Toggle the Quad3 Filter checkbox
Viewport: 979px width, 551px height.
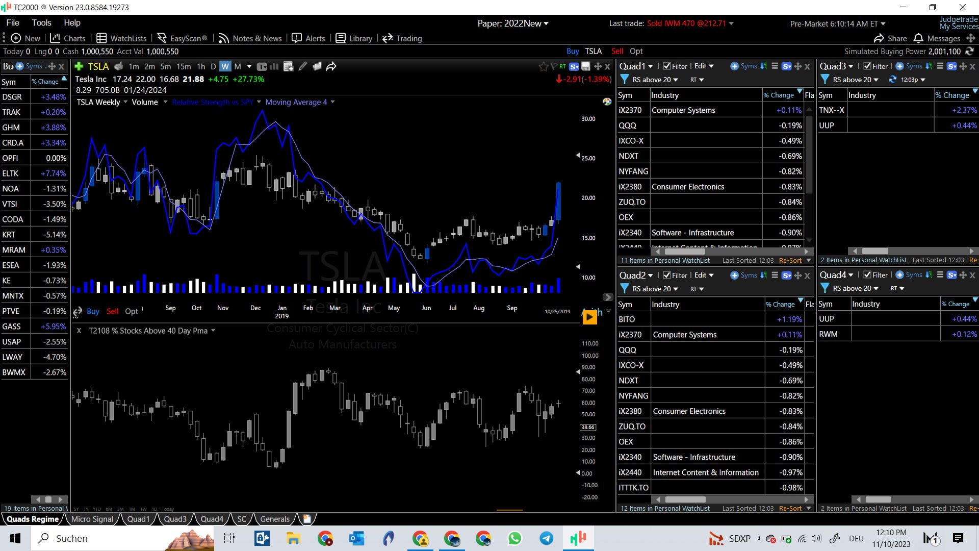[867, 66]
